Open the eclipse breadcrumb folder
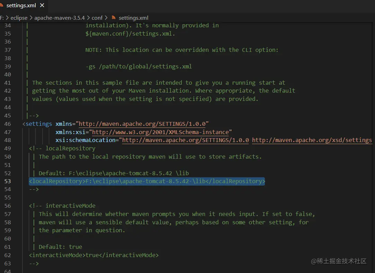Viewport: 375px width, 273px height. (19, 18)
